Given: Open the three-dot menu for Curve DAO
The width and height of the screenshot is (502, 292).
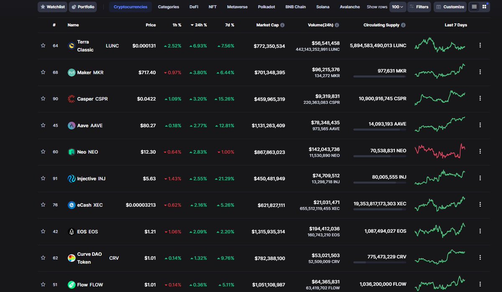Looking at the screenshot, I should pyautogui.click(x=480, y=258).
